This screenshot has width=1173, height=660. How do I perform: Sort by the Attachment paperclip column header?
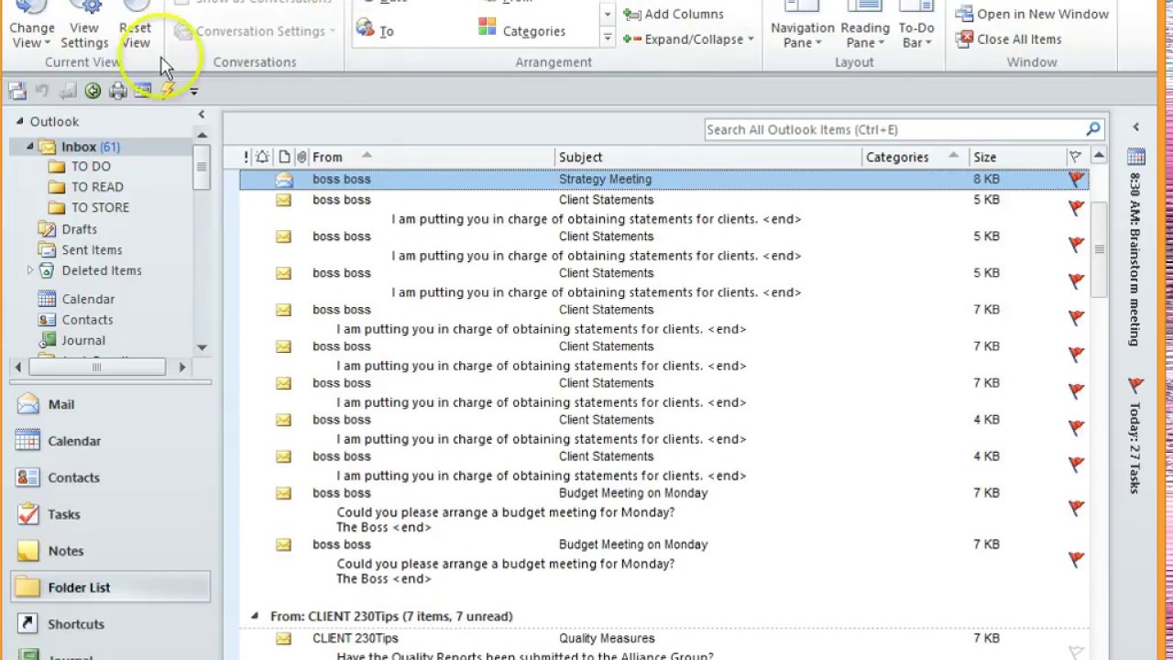[301, 157]
